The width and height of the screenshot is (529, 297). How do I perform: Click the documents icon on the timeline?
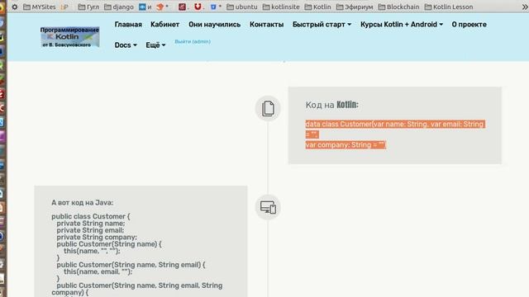268,108
